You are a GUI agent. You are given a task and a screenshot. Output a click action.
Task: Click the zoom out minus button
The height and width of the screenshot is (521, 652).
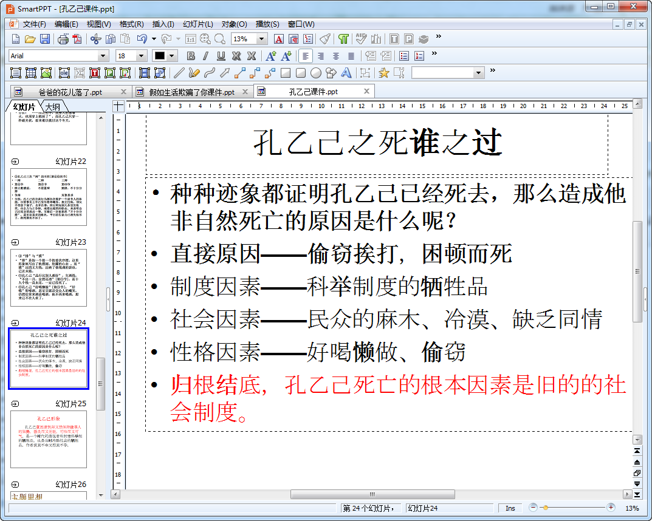(533, 507)
